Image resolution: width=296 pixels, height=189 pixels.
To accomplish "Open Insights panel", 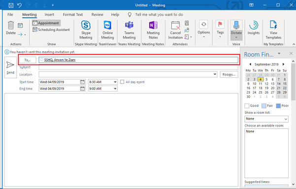I will 254,28.
